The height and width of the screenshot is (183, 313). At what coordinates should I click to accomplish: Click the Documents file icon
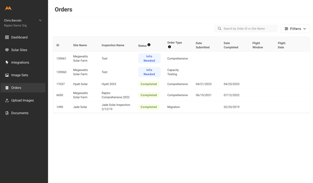tap(7, 113)
